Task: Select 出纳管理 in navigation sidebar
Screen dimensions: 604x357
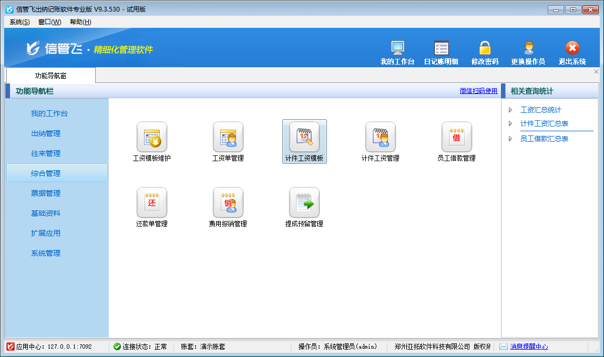Action: pos(46,133)
